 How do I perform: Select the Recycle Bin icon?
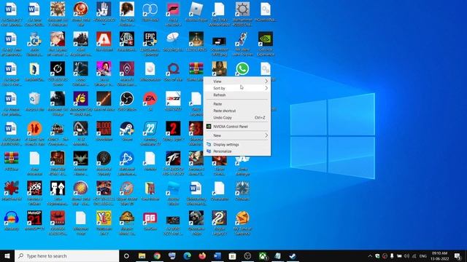(34, 99)
